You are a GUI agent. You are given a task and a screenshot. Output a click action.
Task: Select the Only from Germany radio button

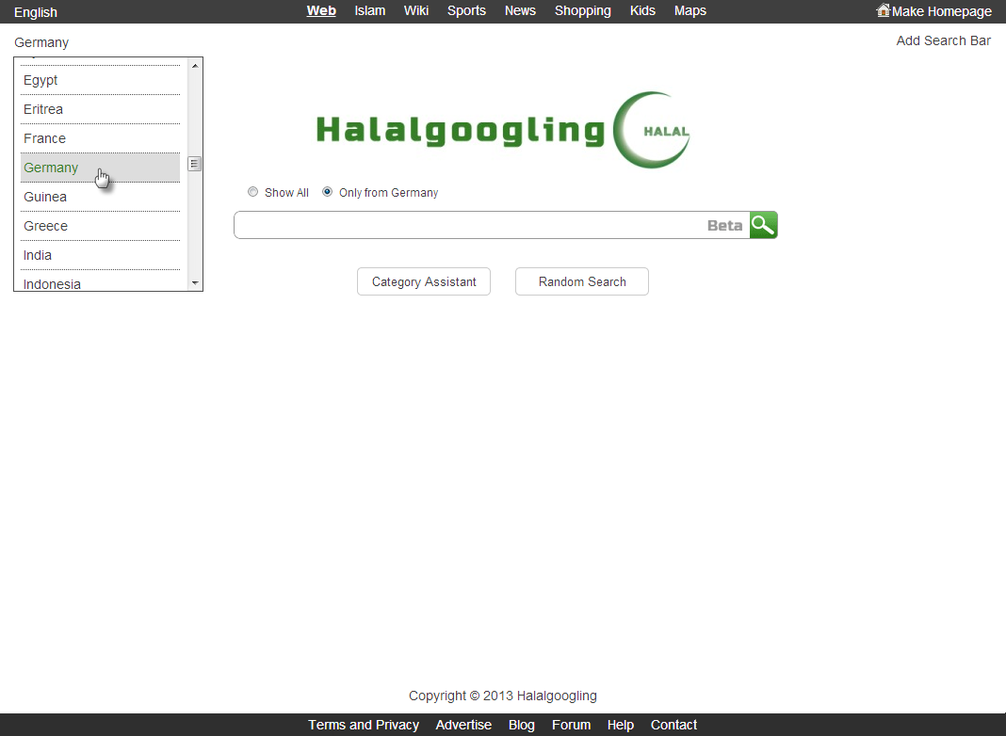[x=327, y=192]
